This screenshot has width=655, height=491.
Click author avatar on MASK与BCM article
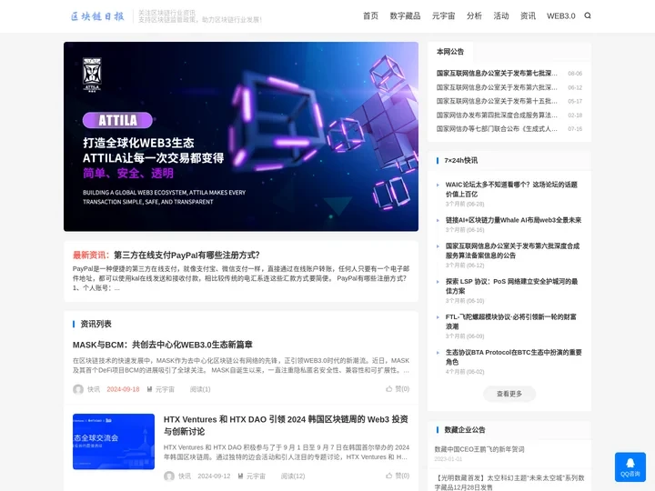[78, 389]
